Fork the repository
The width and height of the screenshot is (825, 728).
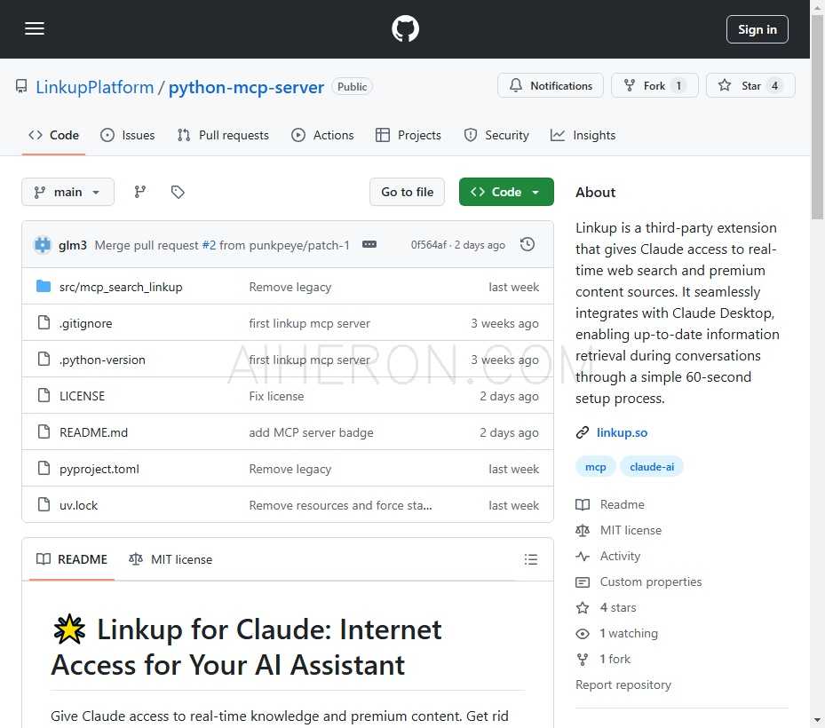[x=654, y=86]
